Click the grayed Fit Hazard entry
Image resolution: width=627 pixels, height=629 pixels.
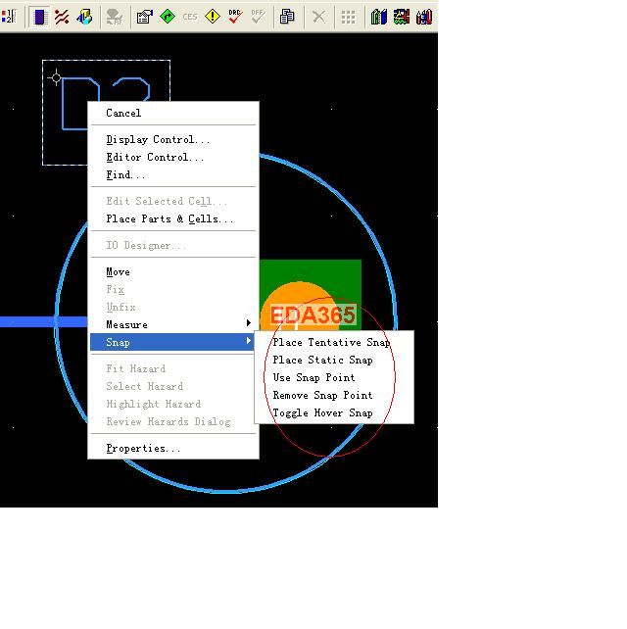tap(173, 368)
